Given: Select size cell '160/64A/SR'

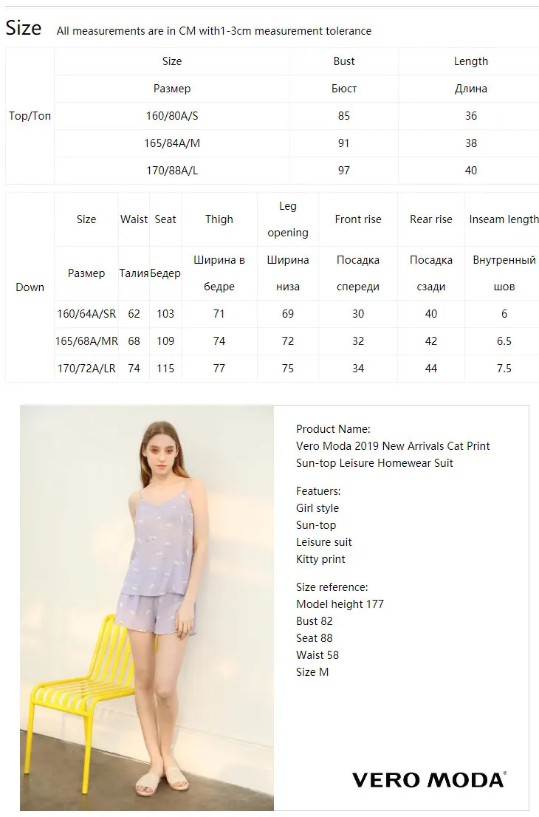Looking at the screenshot, I should pos(86,314).
